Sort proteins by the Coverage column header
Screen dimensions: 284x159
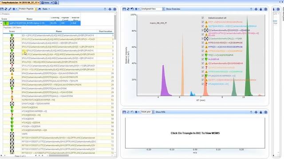click(x=55, y=19)
